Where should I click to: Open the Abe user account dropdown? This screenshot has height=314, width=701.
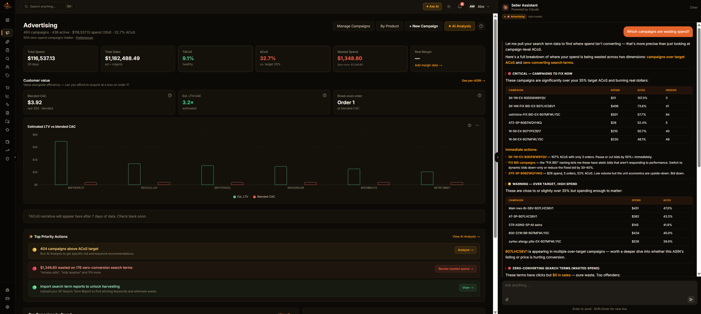[x=479, y=7]
